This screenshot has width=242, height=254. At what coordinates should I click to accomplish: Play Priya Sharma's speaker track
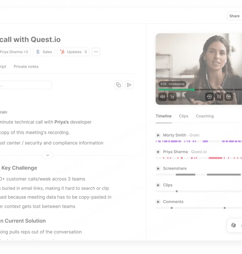[x=158, y=152]
